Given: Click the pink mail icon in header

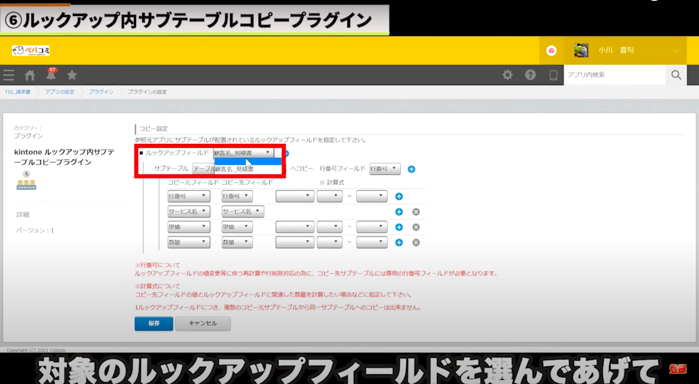Looking at the screenshot, I should click(551, 50).
